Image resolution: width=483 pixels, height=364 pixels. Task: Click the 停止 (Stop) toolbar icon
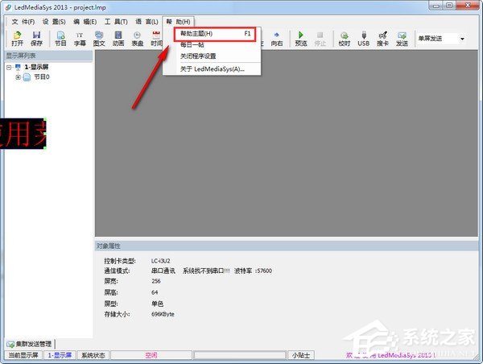320,39
